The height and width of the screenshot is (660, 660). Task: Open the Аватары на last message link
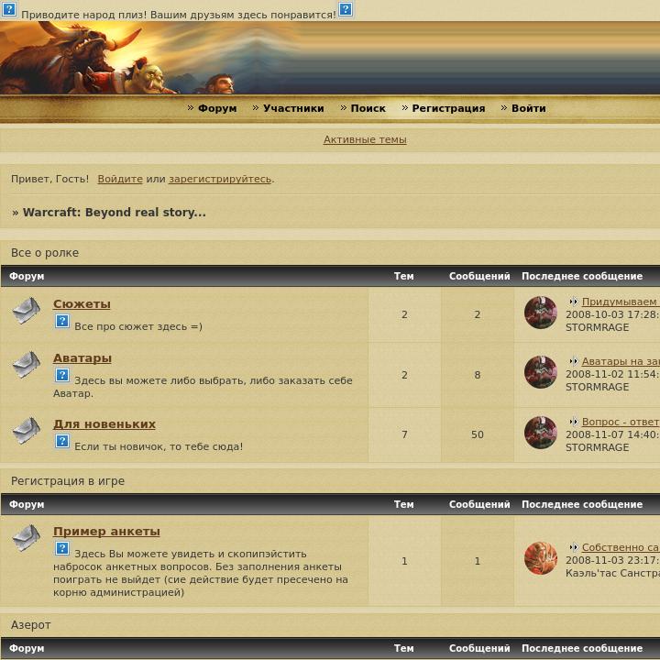click(x=621, y=361)
